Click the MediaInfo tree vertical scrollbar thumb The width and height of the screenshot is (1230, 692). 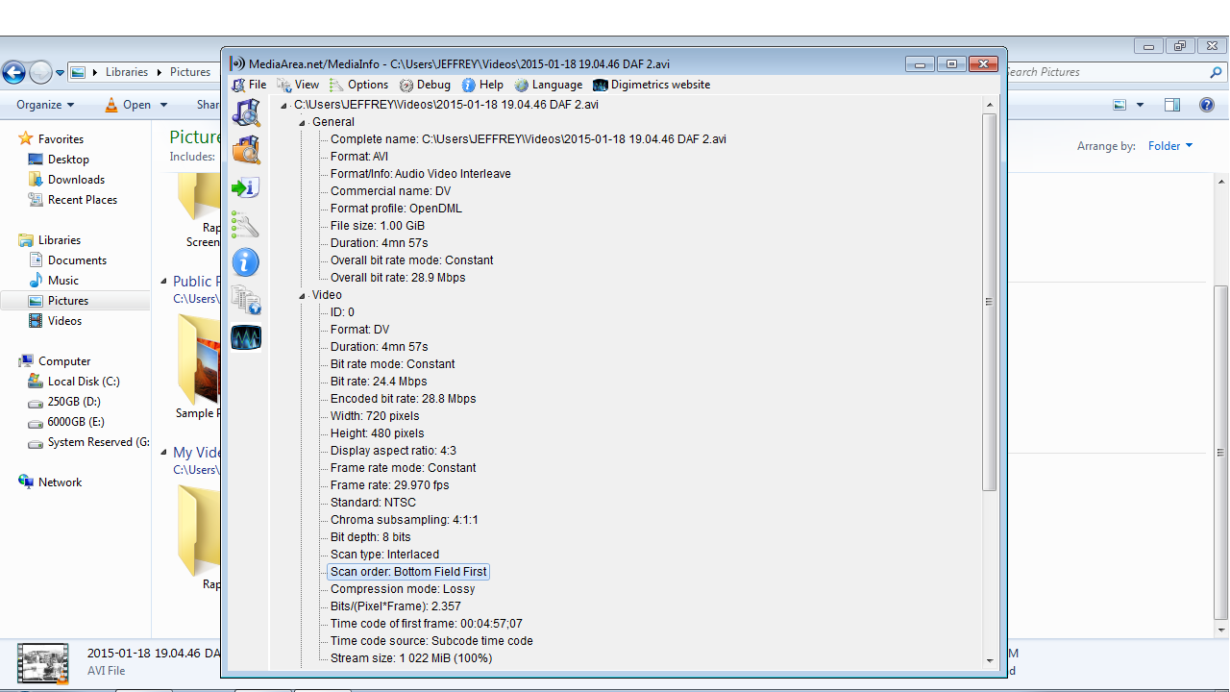(989, 302)
